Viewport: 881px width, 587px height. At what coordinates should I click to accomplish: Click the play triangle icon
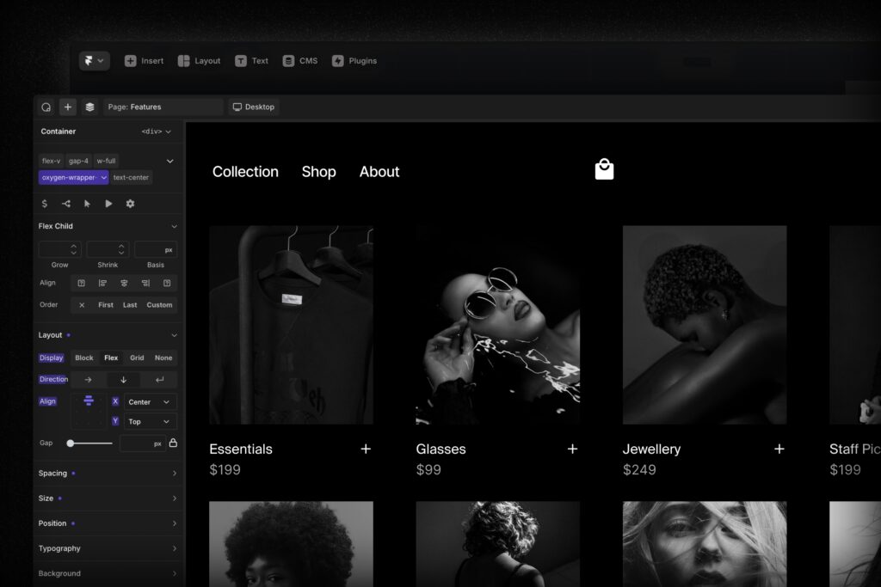108,204
